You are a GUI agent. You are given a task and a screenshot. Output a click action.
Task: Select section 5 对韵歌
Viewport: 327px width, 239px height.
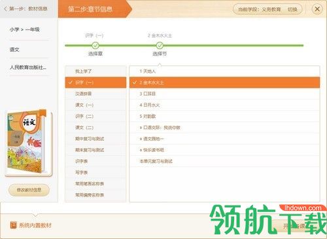(x=224, y=116)
